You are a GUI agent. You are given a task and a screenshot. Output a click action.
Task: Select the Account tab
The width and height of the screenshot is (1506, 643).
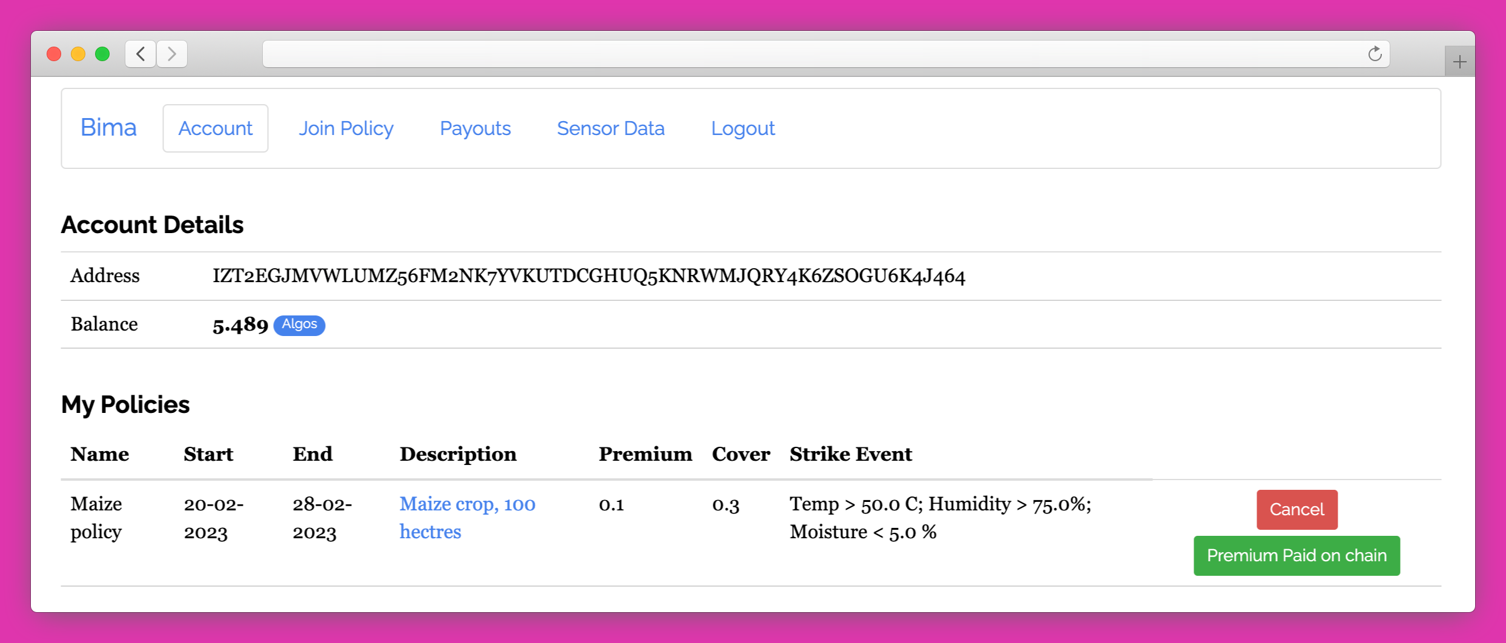point(215,128)
